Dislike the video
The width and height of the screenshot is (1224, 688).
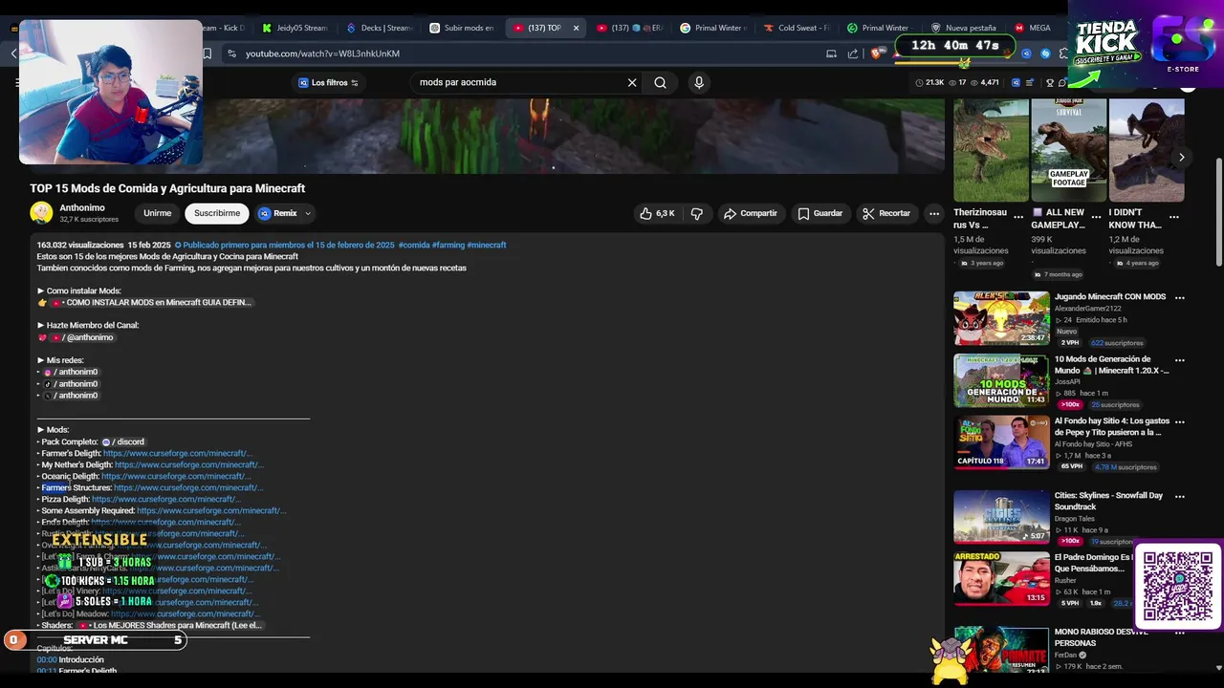[x=697, y=213]
